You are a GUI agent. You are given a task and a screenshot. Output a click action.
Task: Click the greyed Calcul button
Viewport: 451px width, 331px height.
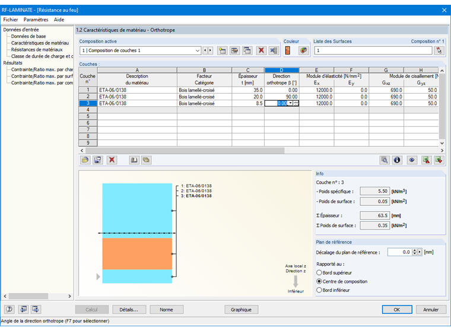pyautogui.click(x=91, y=310)
